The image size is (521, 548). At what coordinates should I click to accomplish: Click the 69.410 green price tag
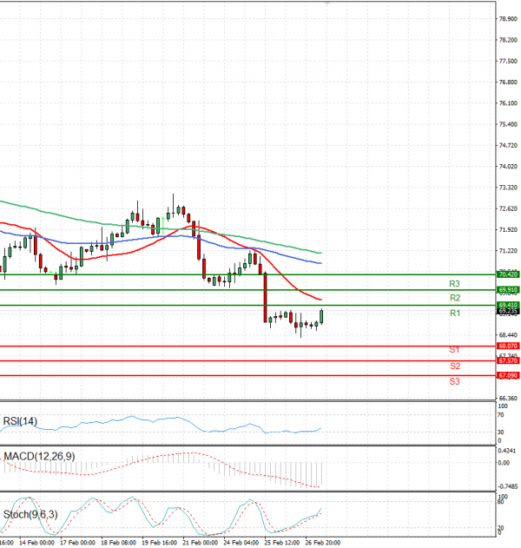pyautogui.click(x=508, y=305)
